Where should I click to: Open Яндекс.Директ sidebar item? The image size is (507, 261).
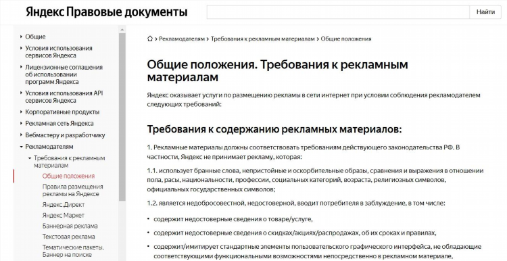[64, 205]
